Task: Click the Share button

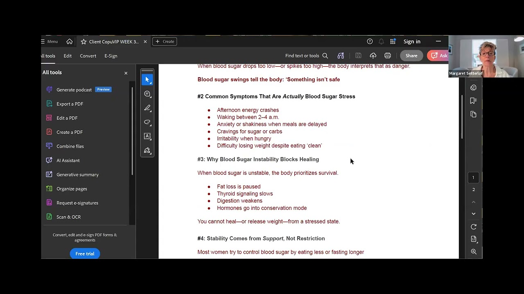Action: click(x=411, y=56)
